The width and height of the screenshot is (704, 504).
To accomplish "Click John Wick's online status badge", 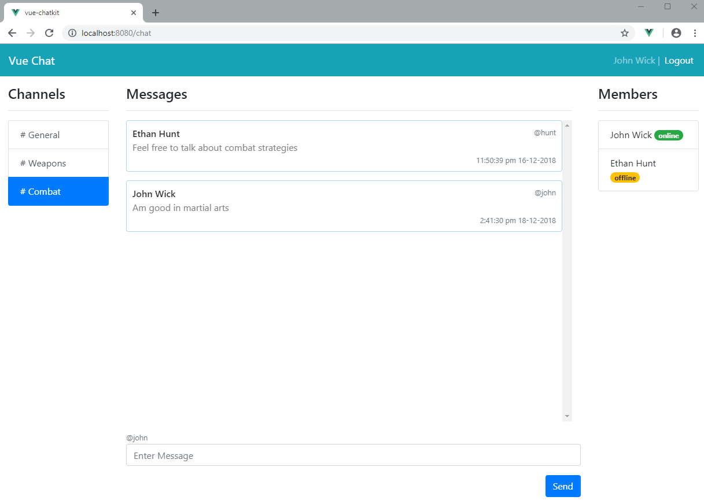I will pyautogui.click(x=669, y=135).
